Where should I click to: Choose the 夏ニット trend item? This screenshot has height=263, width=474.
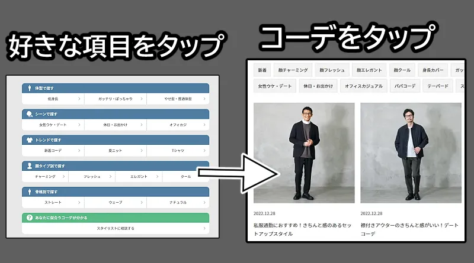pyautogui.click(x=116, y=151)
